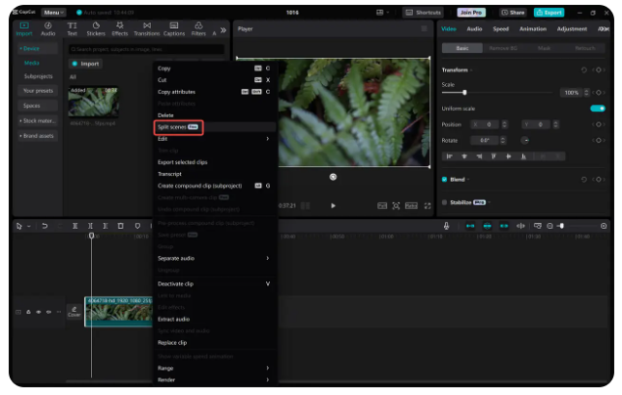Expand more toolbar tabs with double chevron
Screen dimensions: 622x395
tap(224, 29)
